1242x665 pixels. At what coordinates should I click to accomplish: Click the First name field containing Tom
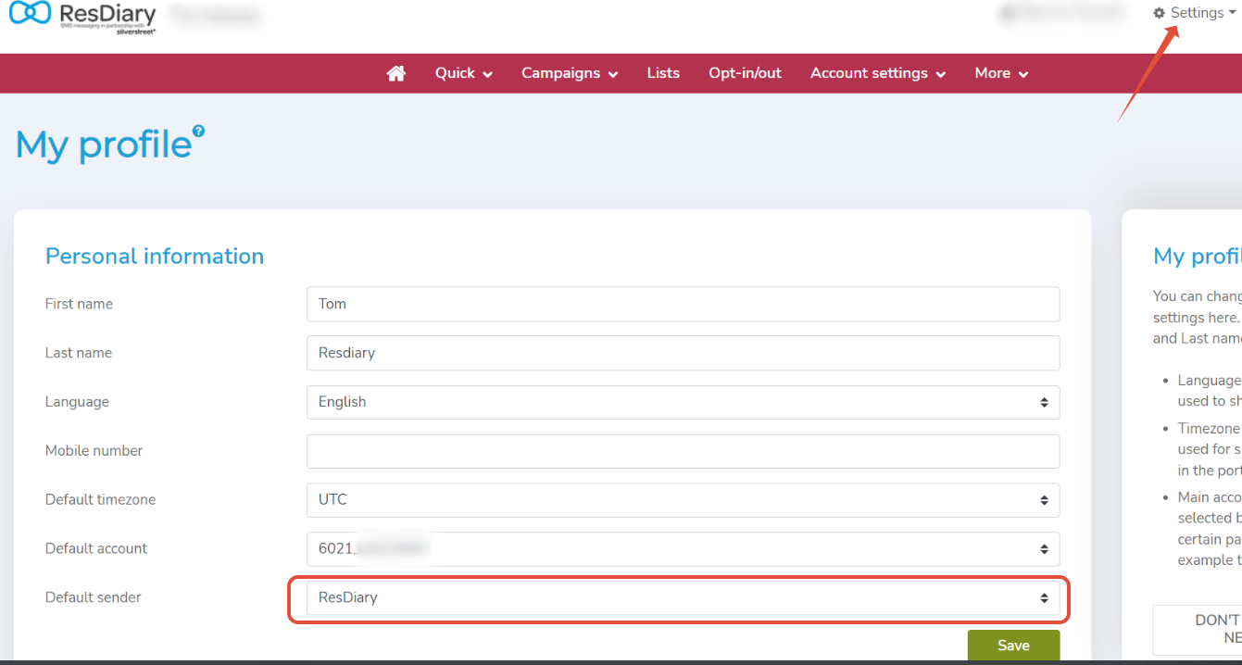684,304
